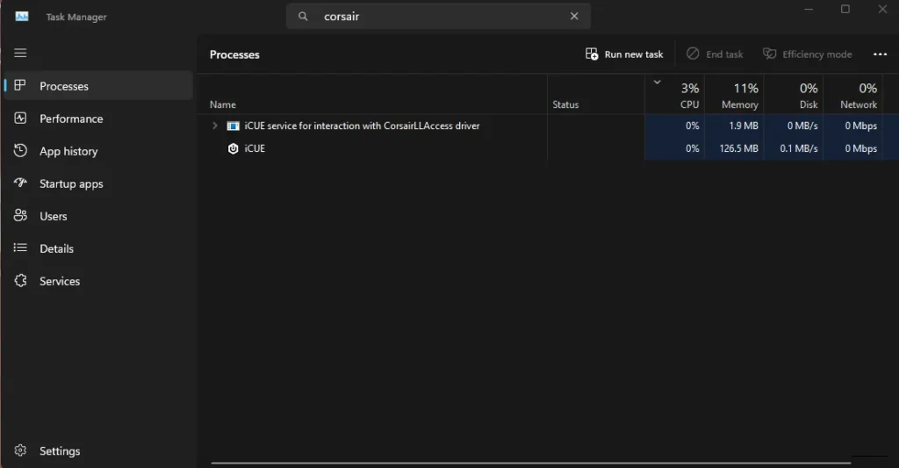Maximize the Task Manager window
The height and width of the screenshot is (468, 899).
[845, 9]
